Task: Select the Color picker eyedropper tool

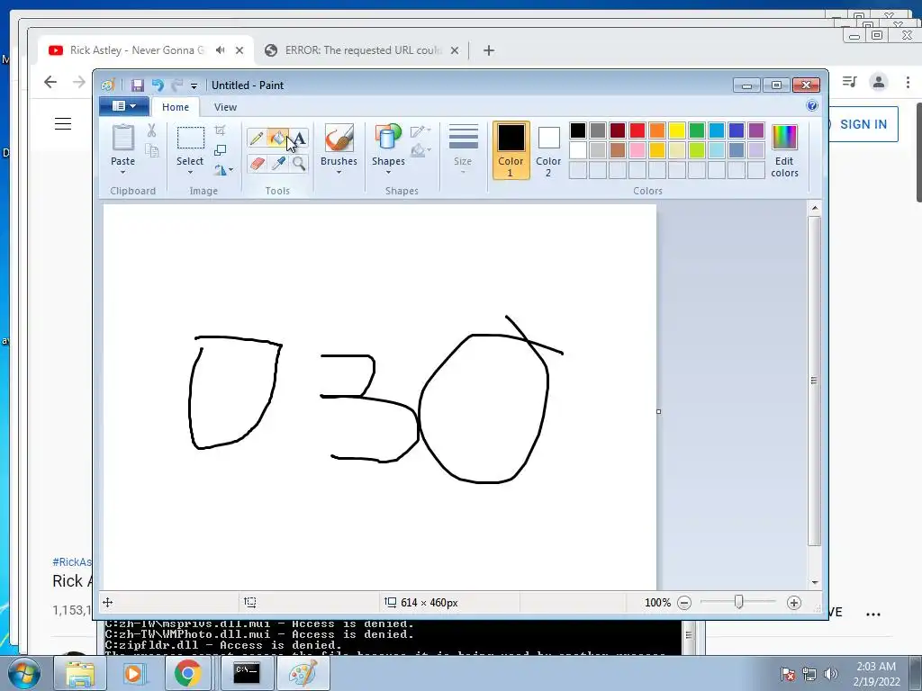Action: 278,163
